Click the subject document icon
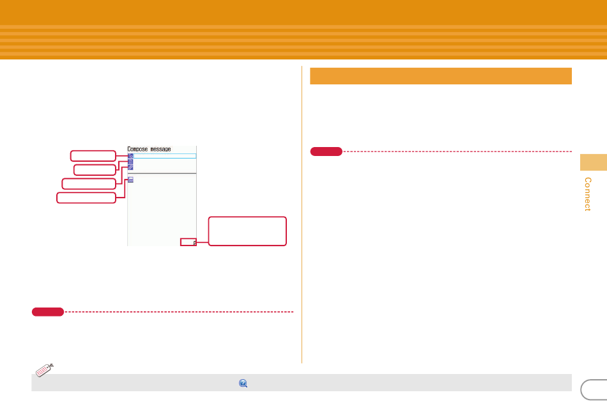Viewport: 607px width, 413px height. (130, 162)
